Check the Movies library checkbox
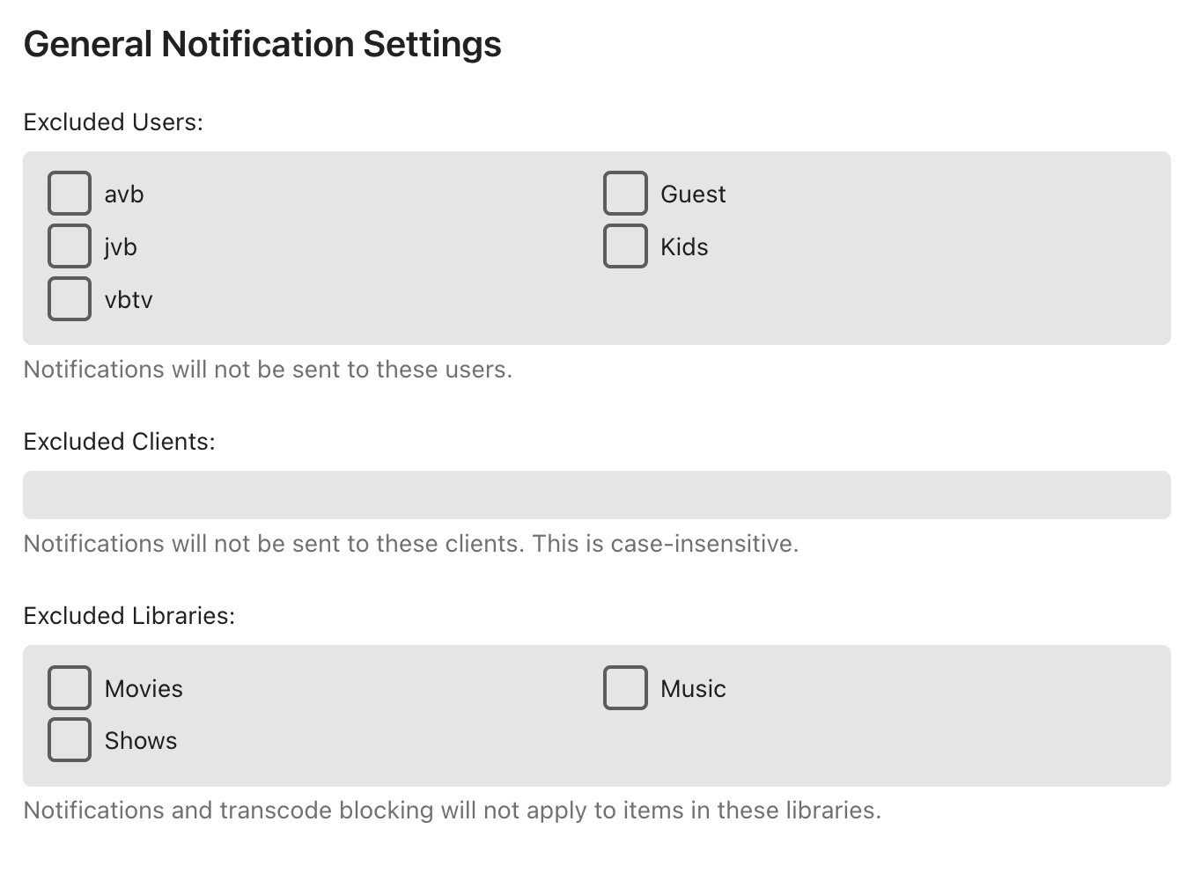This screenshot has height=873, width=1201. [70, 688]
